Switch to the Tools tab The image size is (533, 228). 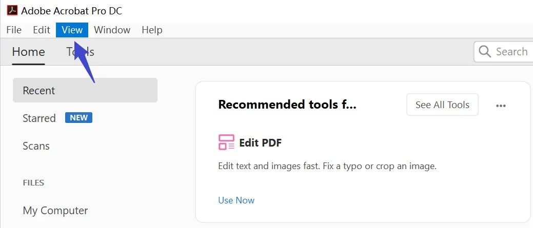[x=80, y=52]
